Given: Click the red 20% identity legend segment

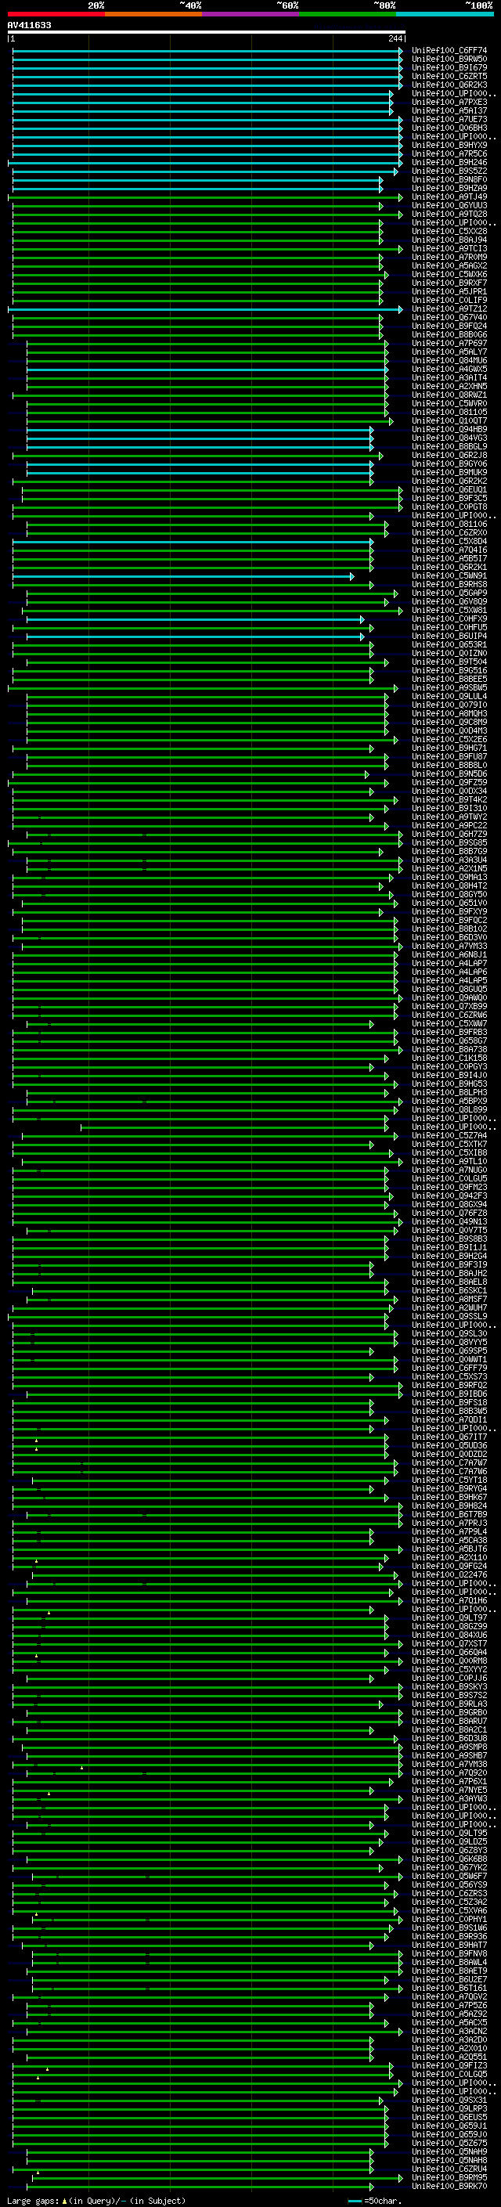Looking at the screenshot, I should pyautogui.click(x=56, y=14).
